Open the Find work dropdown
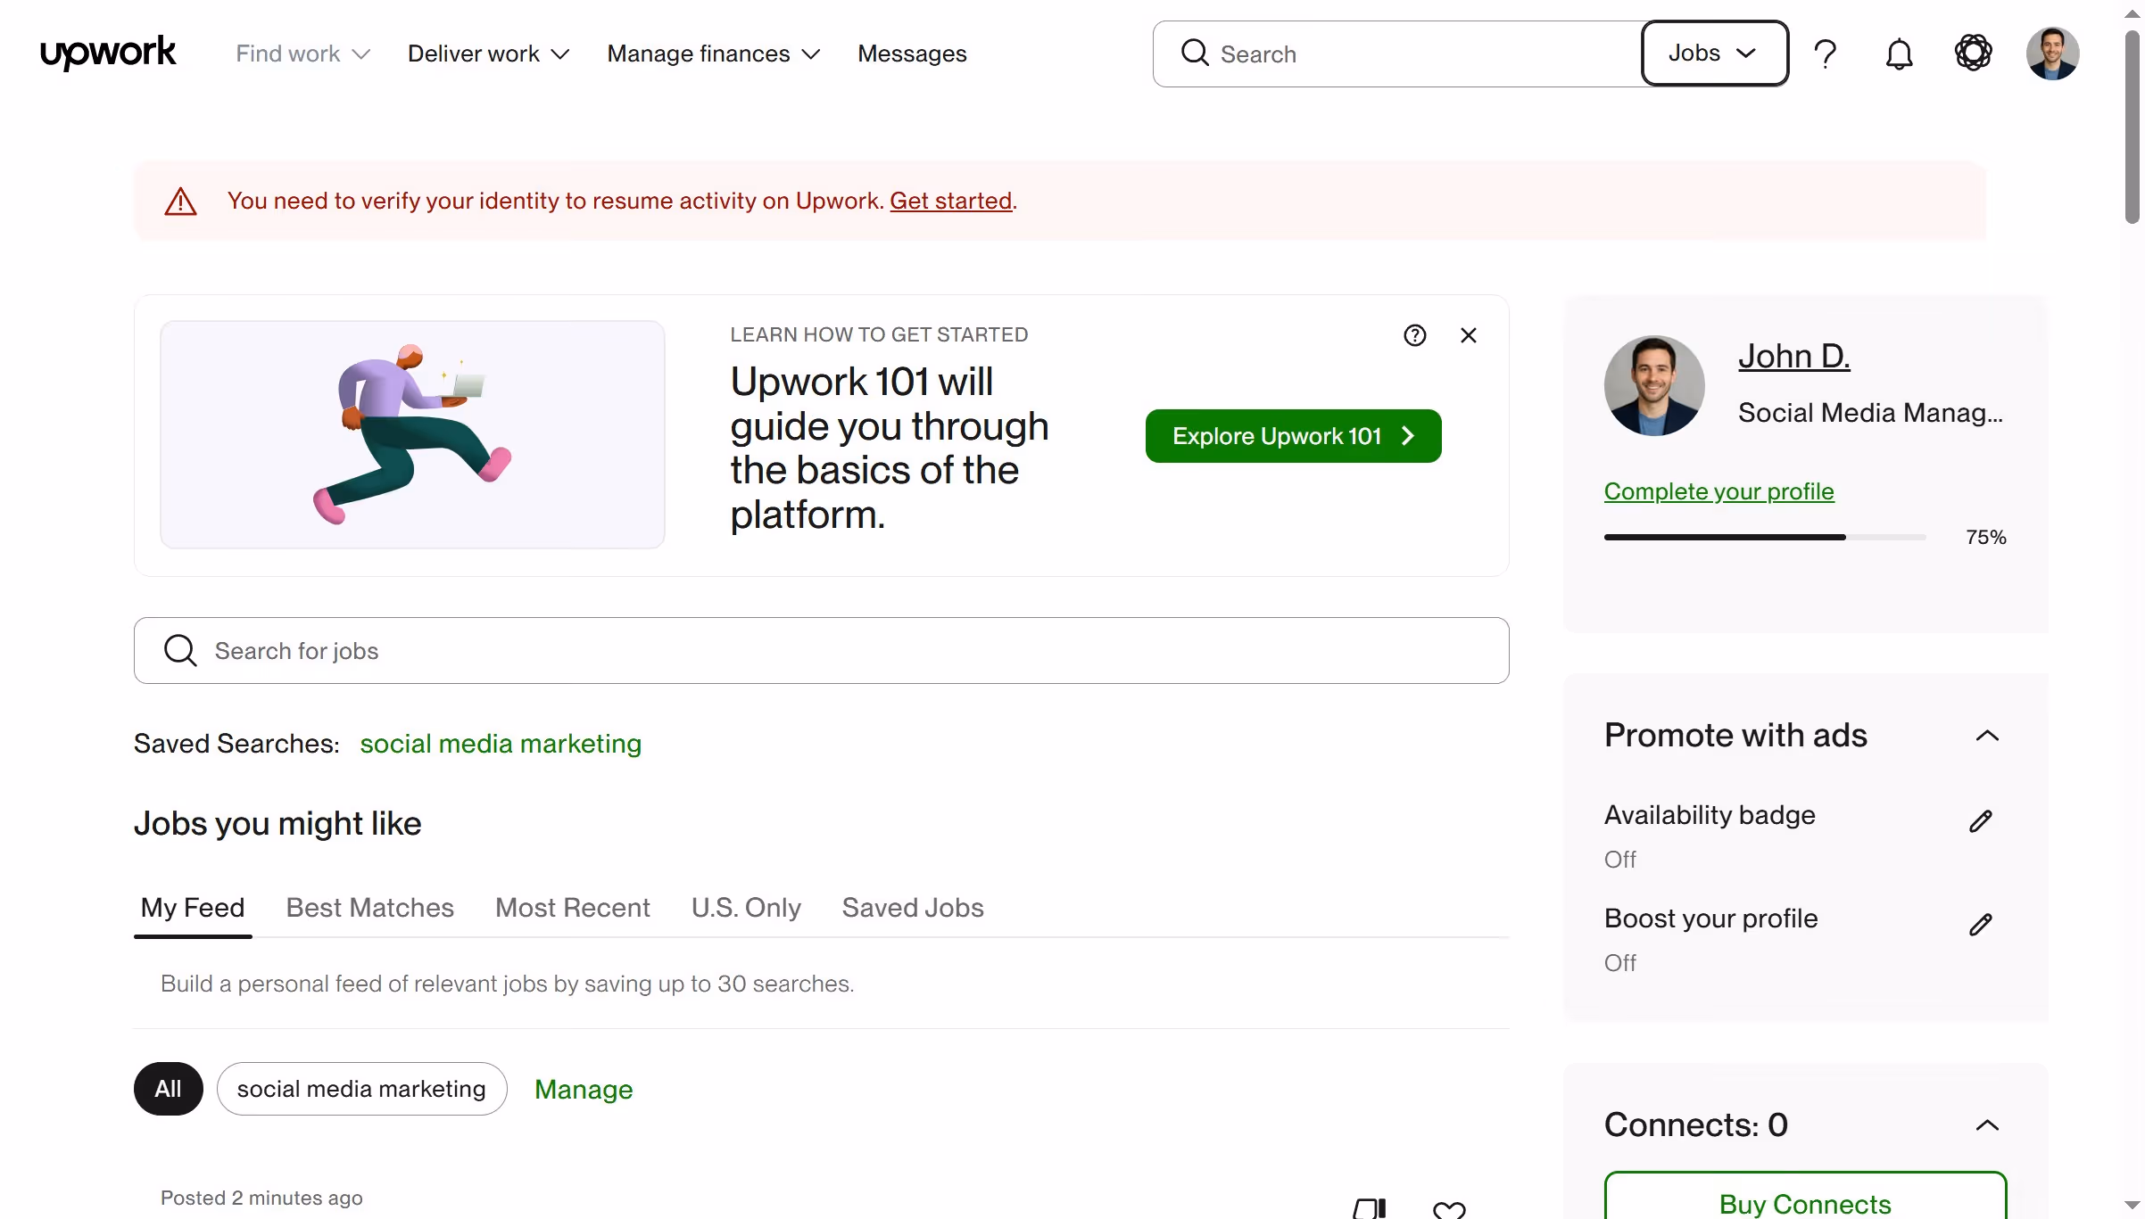 coord(302,54)
